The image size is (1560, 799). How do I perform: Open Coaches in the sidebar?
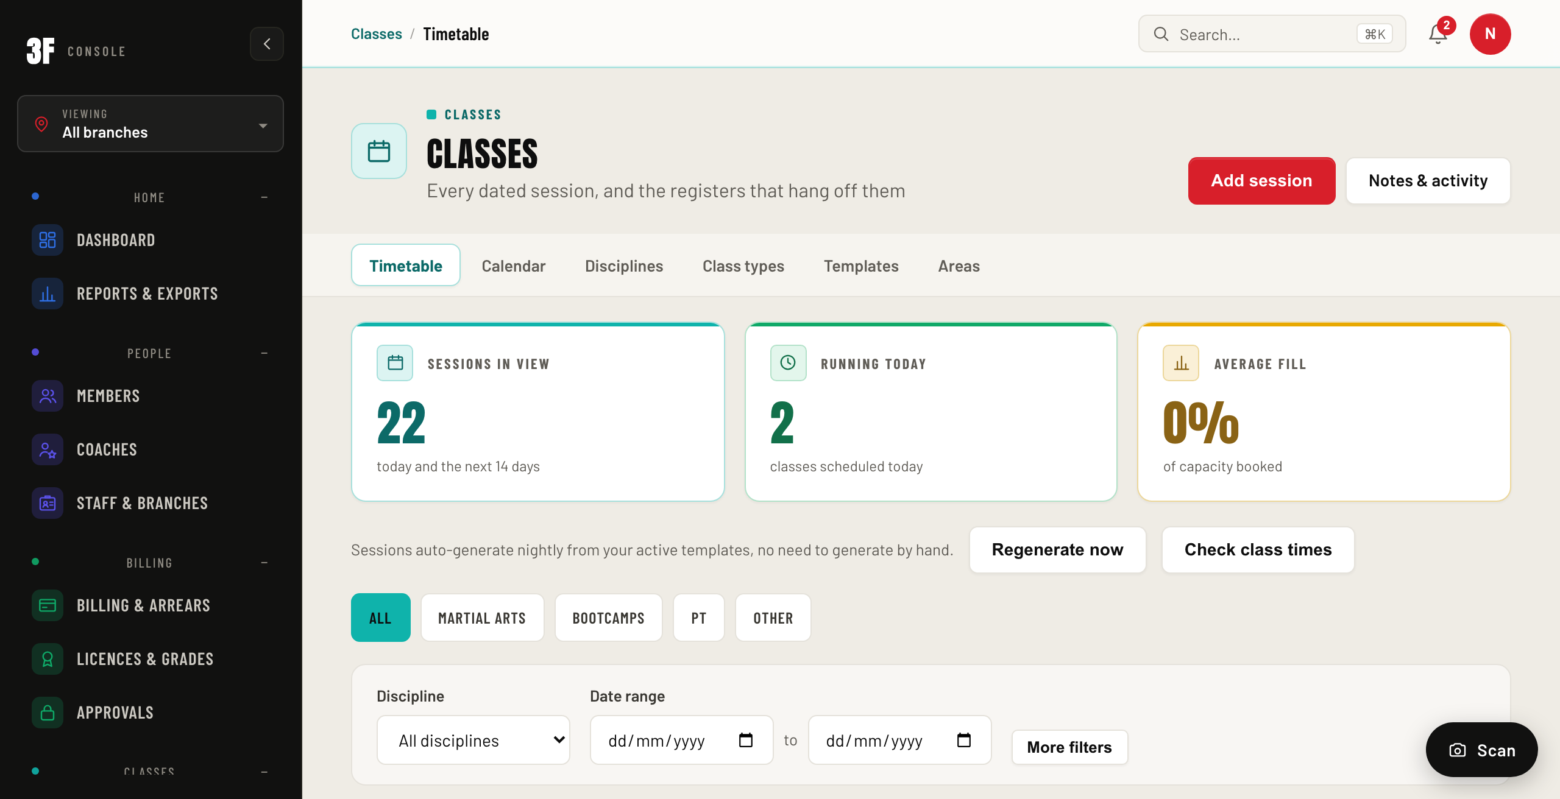point(151,449)
